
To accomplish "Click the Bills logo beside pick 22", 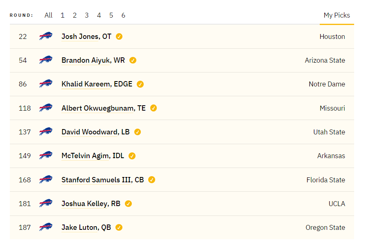I will 46,36.
